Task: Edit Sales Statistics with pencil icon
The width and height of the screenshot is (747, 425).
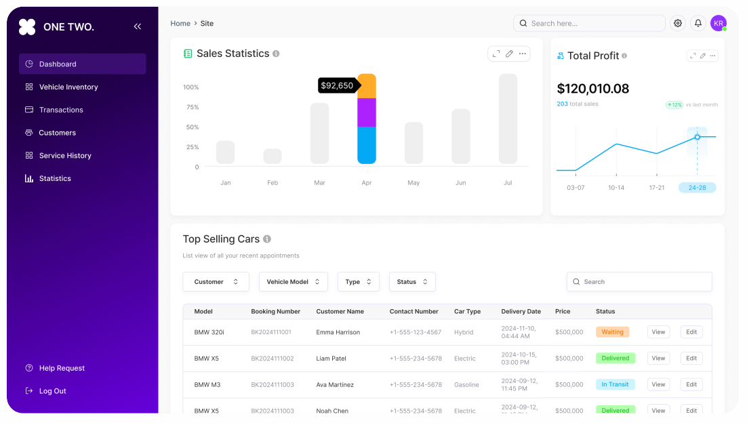Action: coord(509,54)
